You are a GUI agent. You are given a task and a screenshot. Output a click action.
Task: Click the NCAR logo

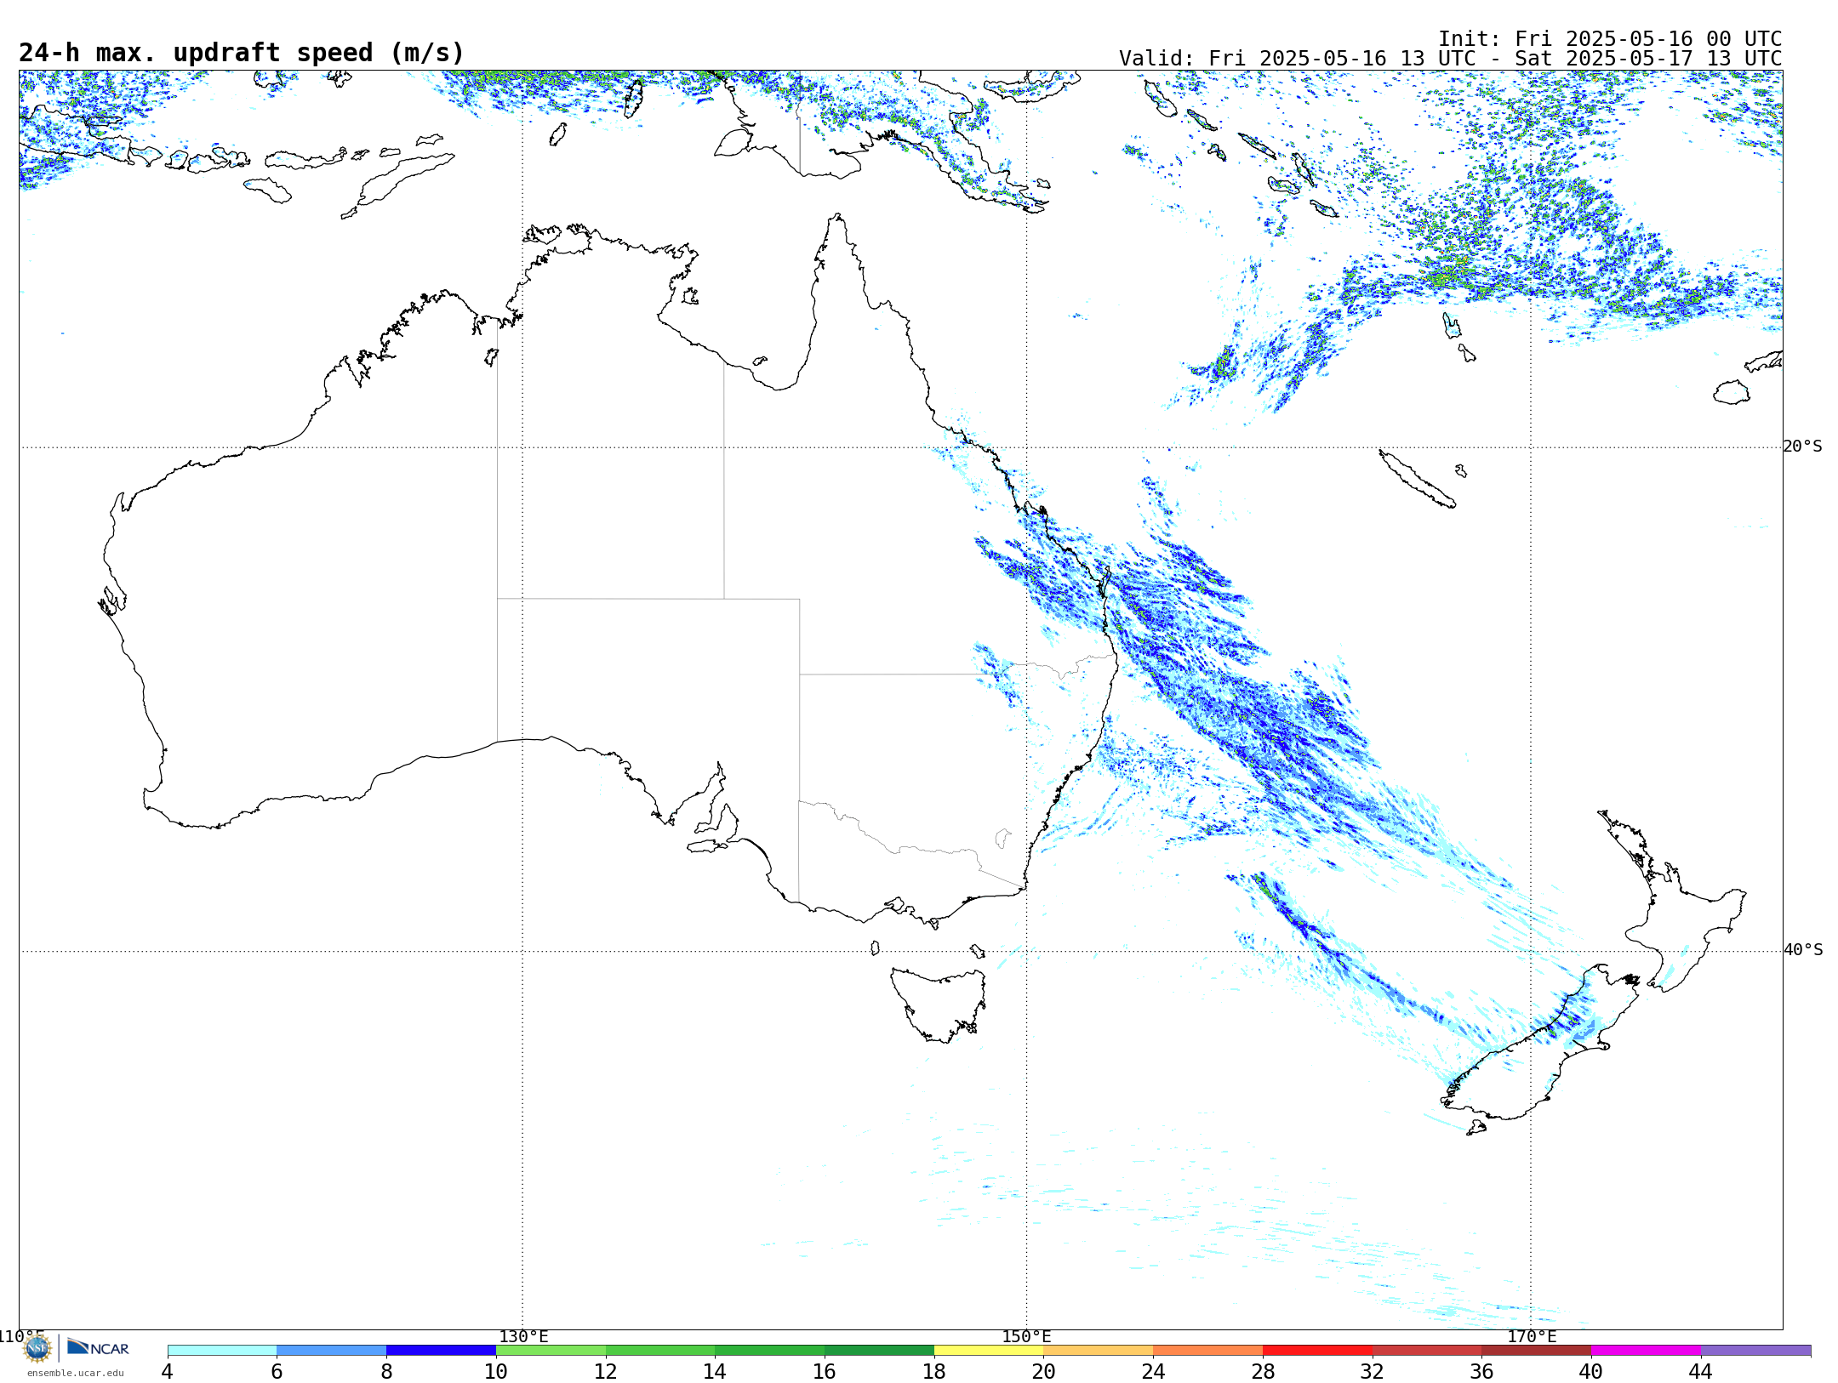[98, 1347]
